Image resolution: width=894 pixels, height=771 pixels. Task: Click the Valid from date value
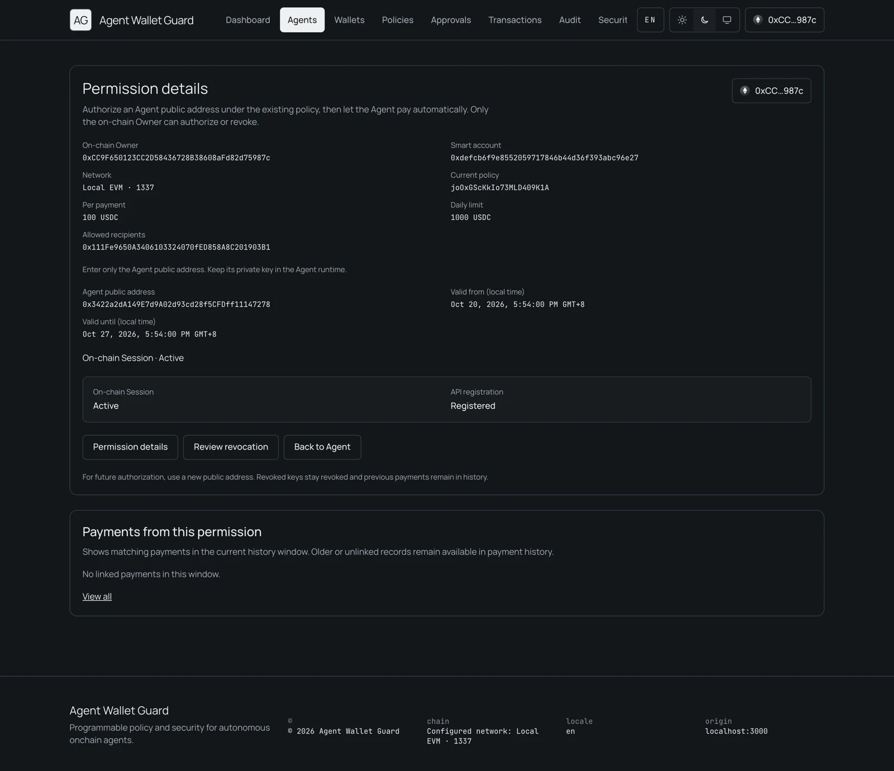(x=518, y=305)
